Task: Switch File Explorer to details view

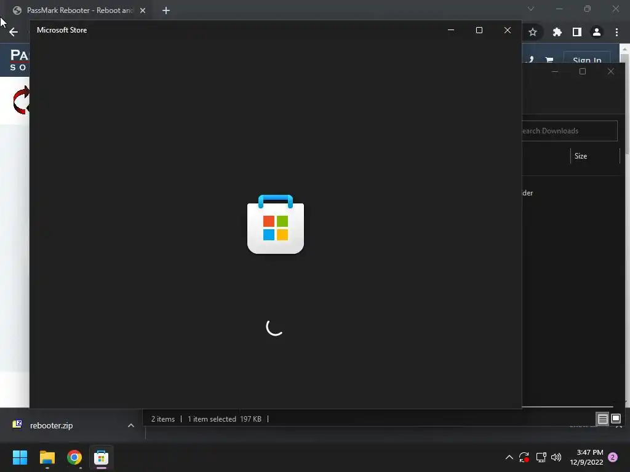Action: 603,419
